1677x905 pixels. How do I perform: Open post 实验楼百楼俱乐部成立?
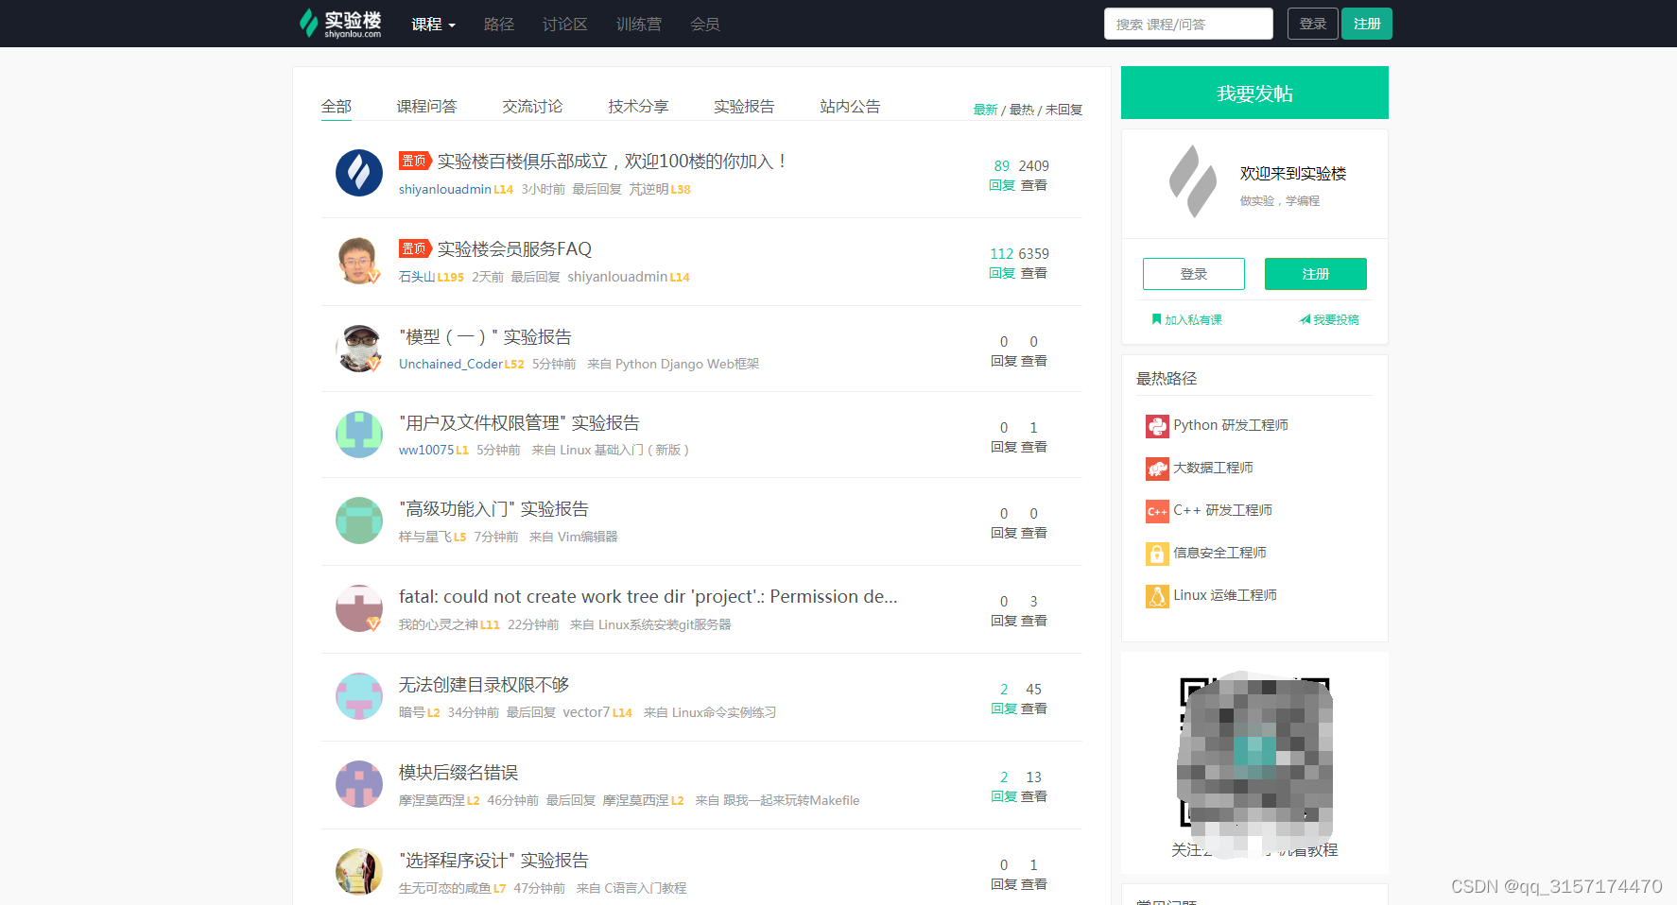(x=612, y=162)
